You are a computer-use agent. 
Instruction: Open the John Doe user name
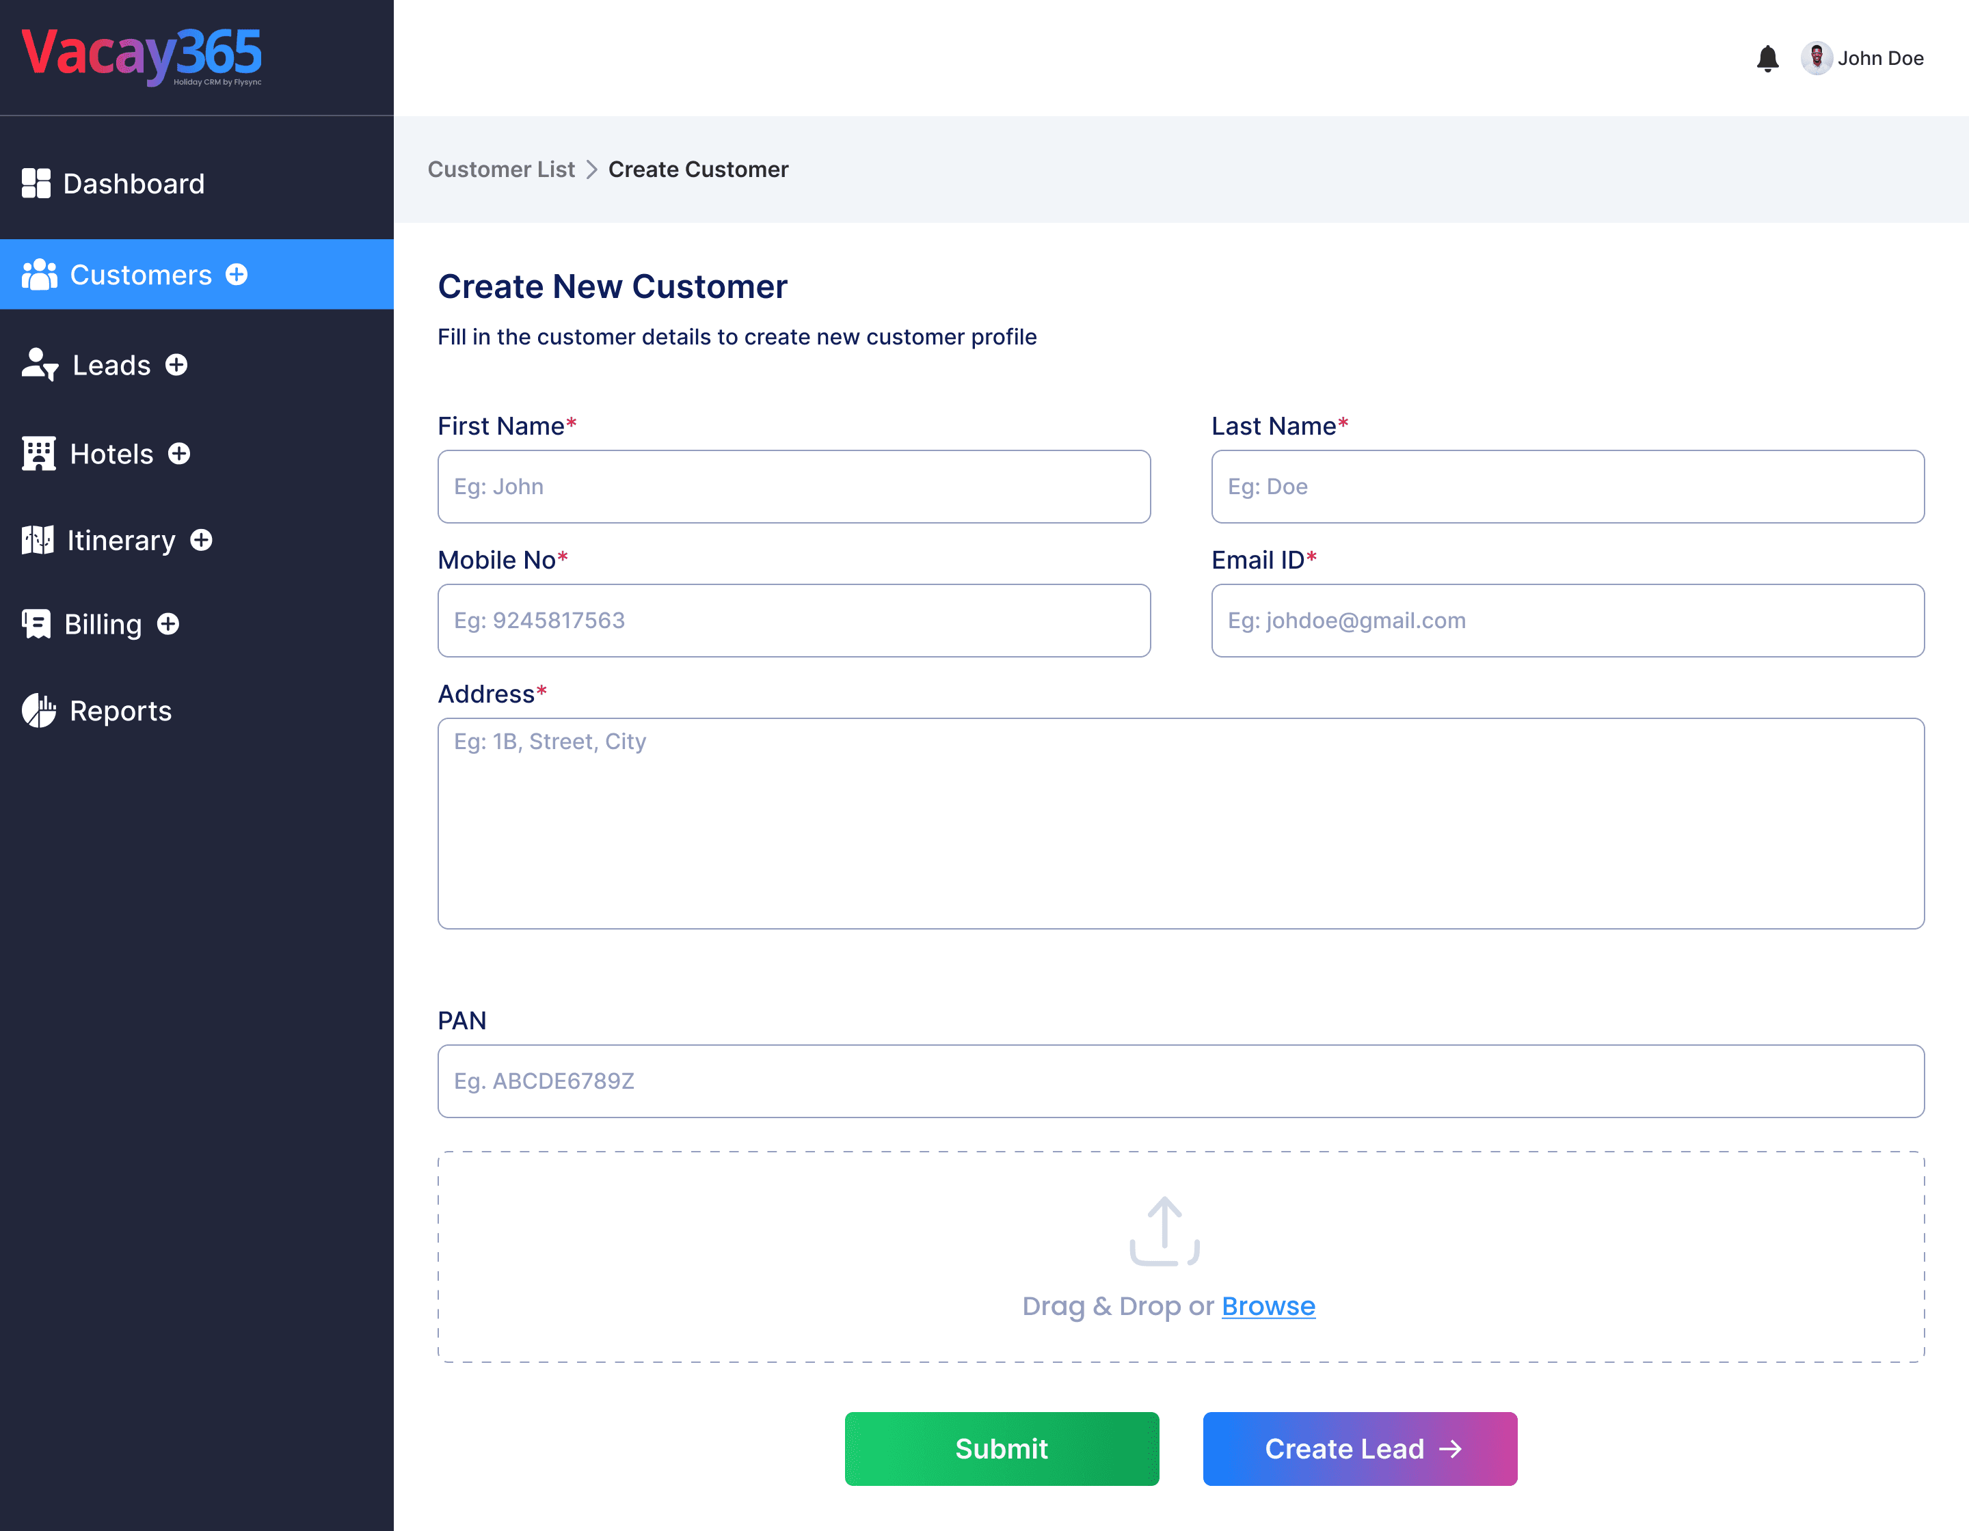click(x=1881, y=59)
